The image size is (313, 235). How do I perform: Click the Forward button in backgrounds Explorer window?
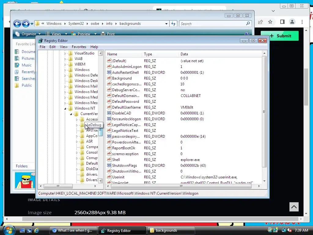(x=26, y=24)
